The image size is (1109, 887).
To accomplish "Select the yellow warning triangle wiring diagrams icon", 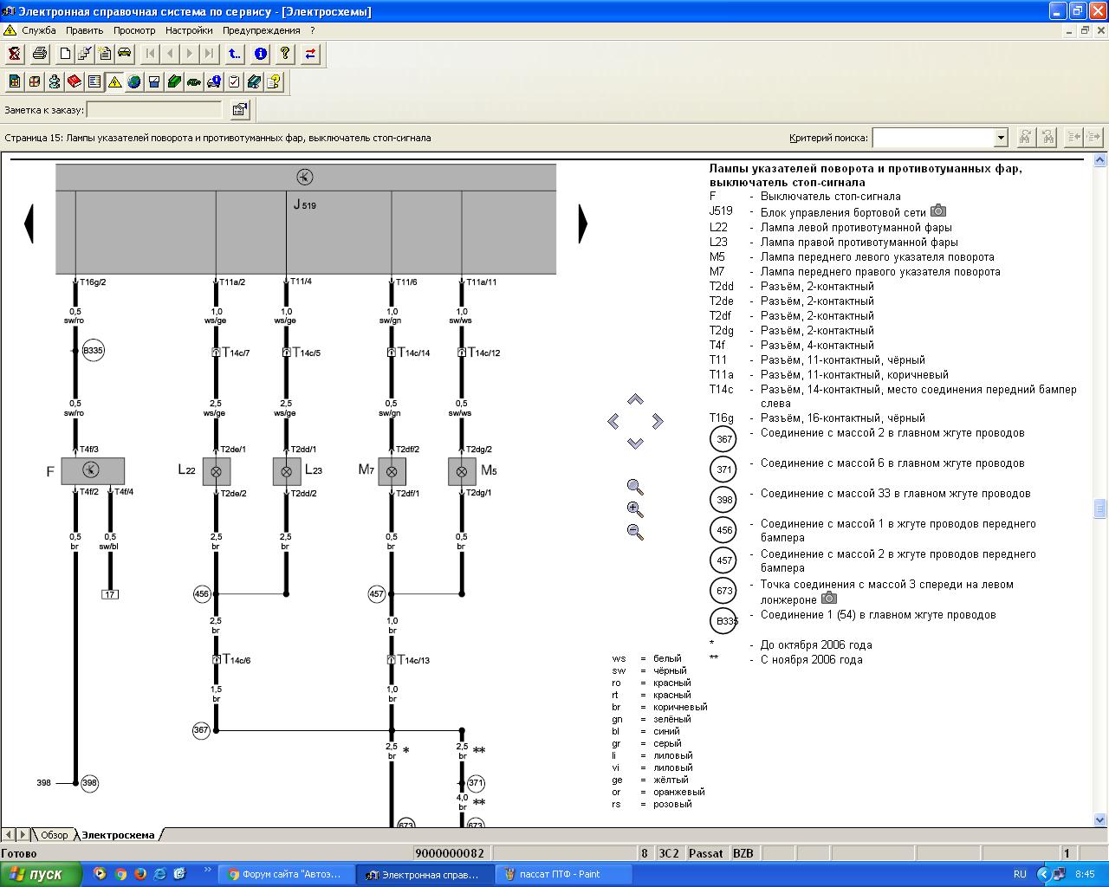I will point(114,82).
